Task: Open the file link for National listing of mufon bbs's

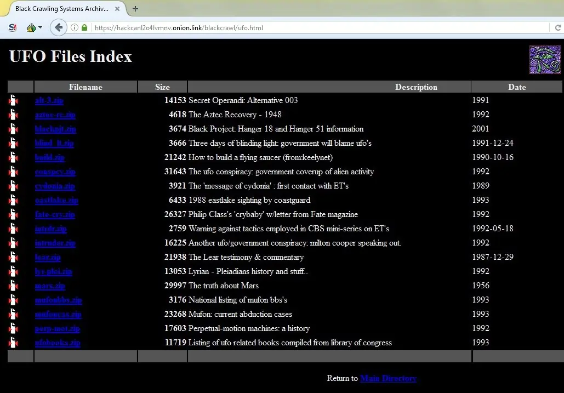Action: pyautogui.click(x=58, y=300)
